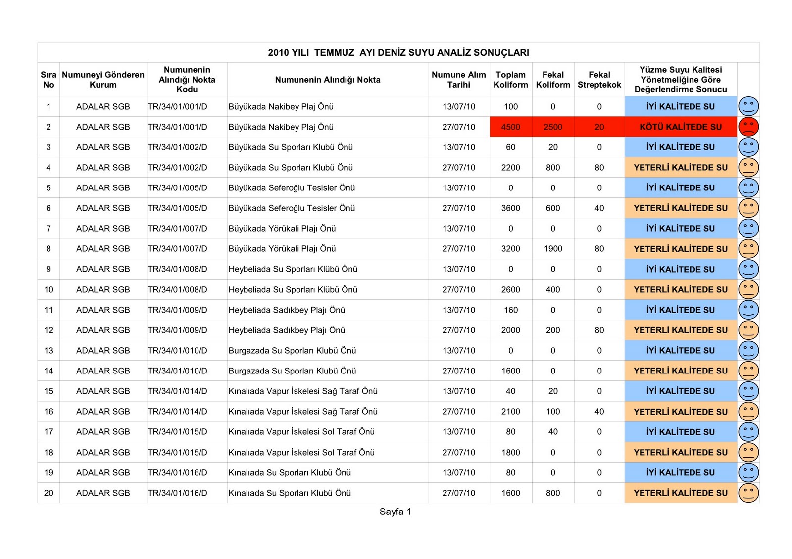Click the Fekal Streptekok column header

click(599, 80)
